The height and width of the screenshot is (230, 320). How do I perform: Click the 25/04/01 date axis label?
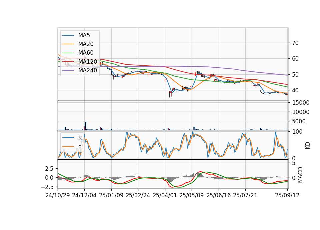165,195
